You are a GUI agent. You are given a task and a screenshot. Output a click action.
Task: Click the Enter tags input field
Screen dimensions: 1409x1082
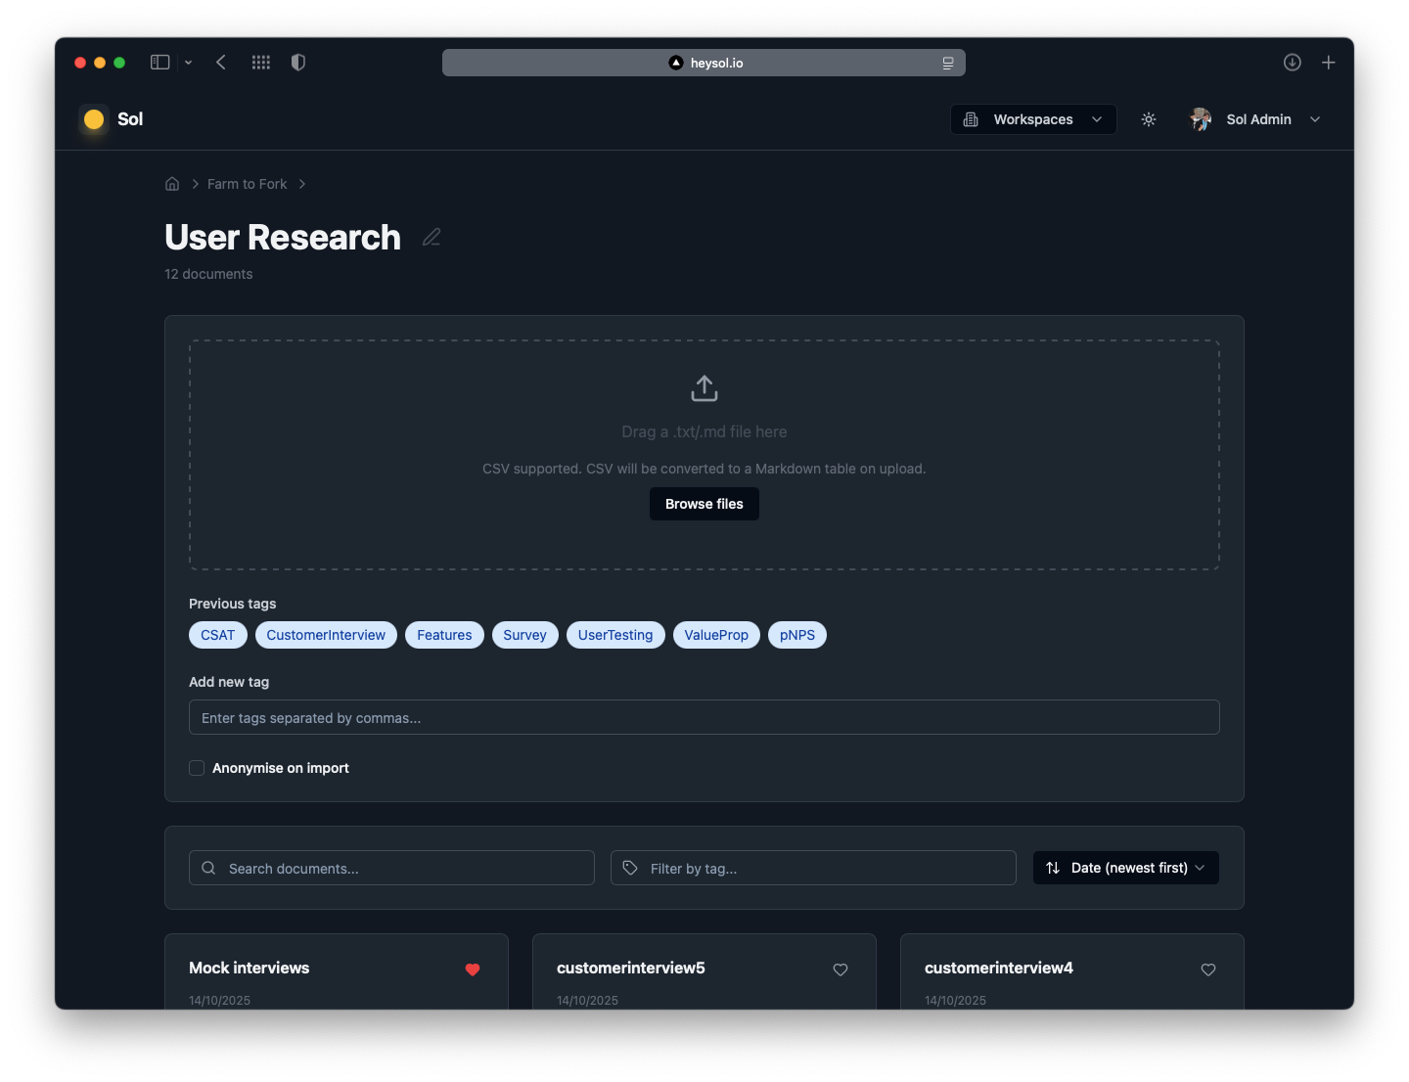(x=704, y=717)
